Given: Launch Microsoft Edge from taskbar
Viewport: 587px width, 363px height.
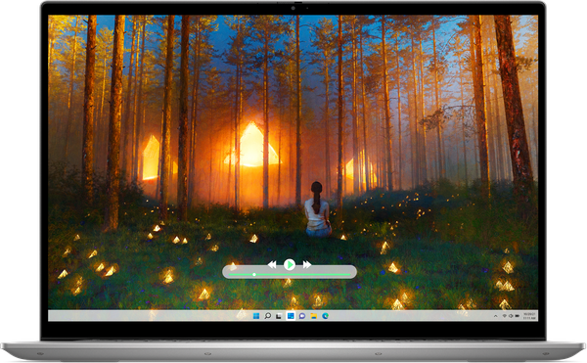Looking at the screenshot, I should [x=326, y=316].
